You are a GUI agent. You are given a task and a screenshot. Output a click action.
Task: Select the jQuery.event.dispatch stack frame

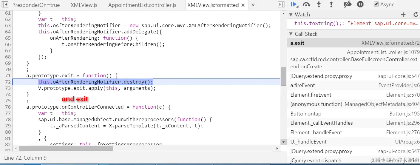coord(353,161)
